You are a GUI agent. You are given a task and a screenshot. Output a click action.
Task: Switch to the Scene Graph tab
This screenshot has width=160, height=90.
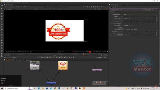(x=137, y=5)
